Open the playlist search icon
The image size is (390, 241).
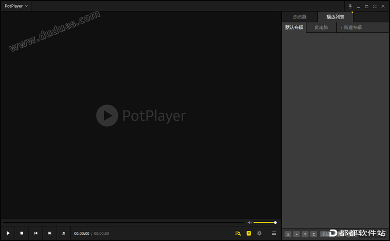pos(238,233)
